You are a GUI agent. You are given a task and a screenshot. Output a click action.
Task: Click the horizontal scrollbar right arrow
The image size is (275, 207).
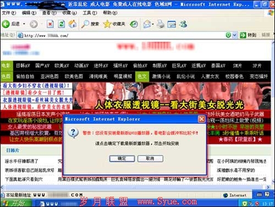[x=268, y=187]
